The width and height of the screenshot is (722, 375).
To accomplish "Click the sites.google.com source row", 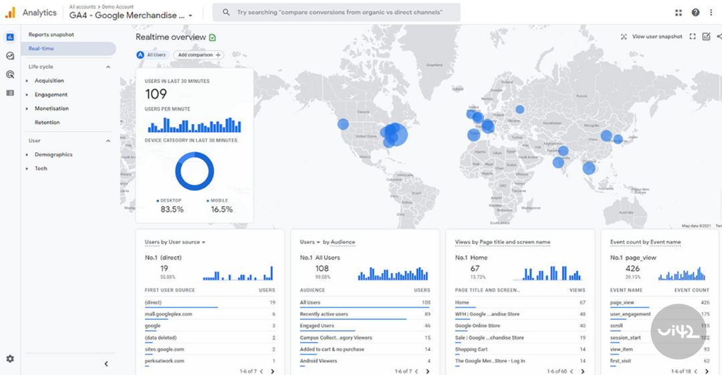I will coord(209,349).
